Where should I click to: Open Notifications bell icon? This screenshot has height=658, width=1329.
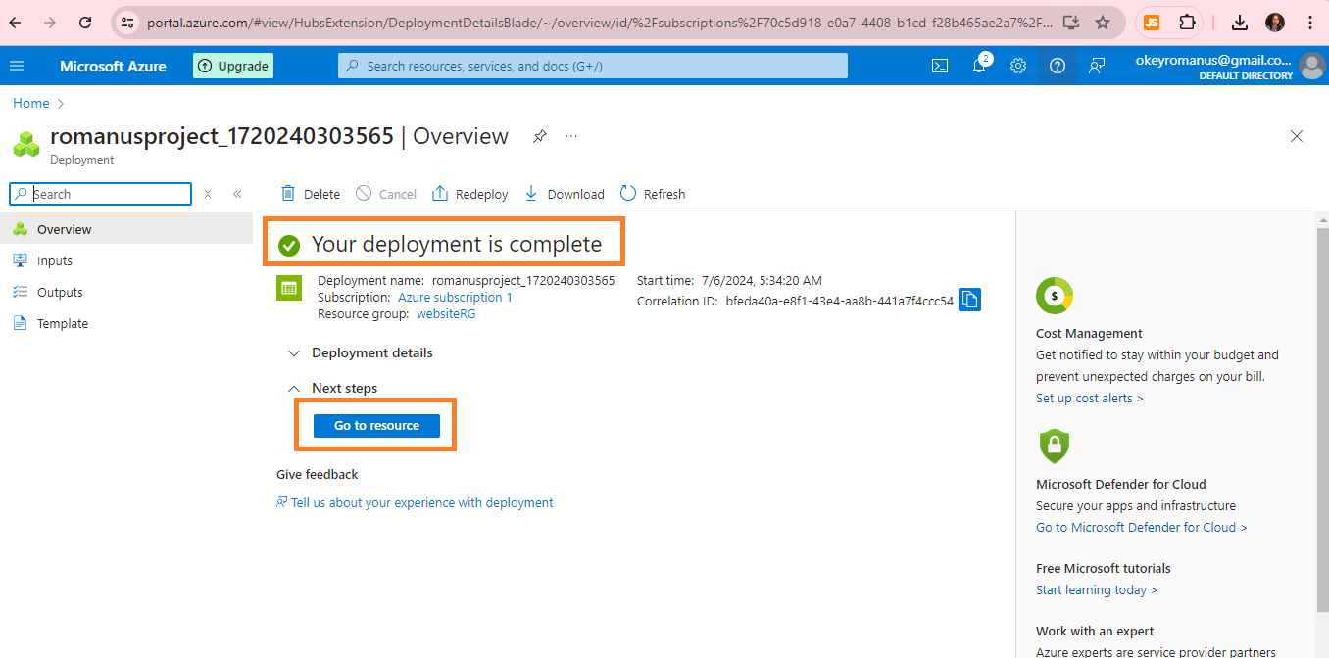979,66
